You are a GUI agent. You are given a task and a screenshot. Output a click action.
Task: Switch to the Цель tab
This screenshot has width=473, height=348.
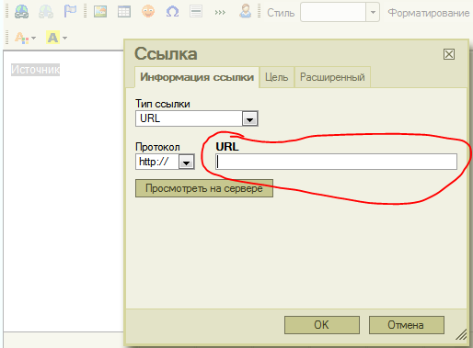tap(277, 77)
